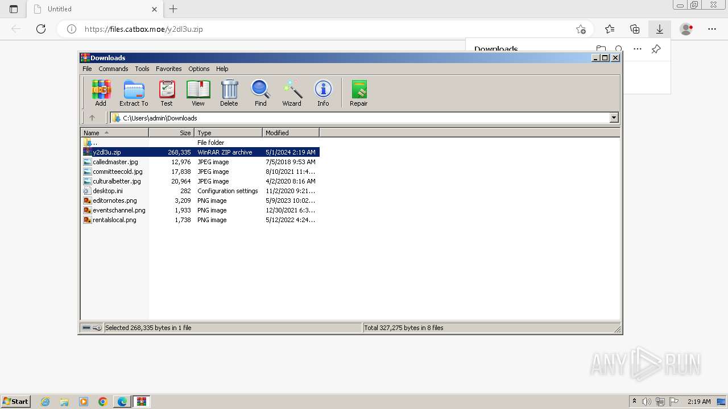
Task: Launch Chrome from the taskbar
Action: pyautogui.click(x=103, y=402)
